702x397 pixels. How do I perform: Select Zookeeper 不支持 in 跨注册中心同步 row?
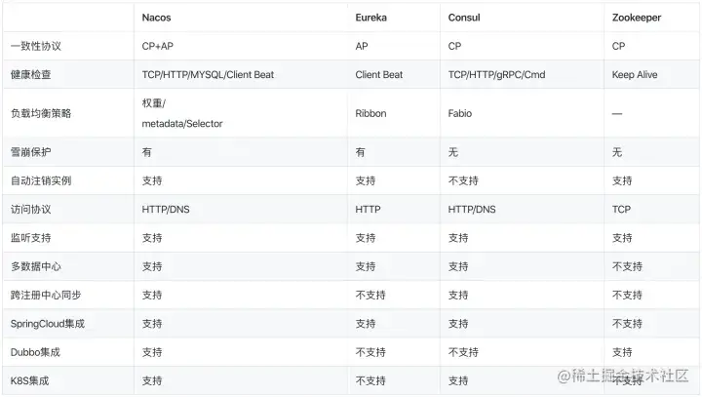[x=627, y=296]
